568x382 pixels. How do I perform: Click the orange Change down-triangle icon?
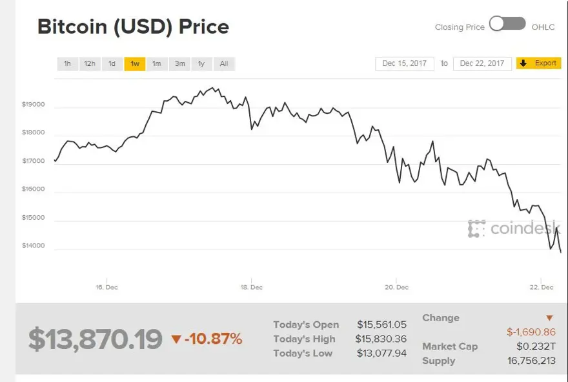[x=549, y=318]
